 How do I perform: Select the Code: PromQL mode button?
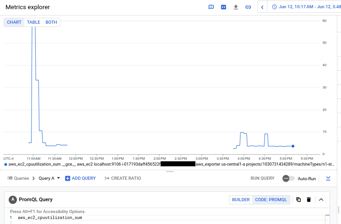coord(271,199)
